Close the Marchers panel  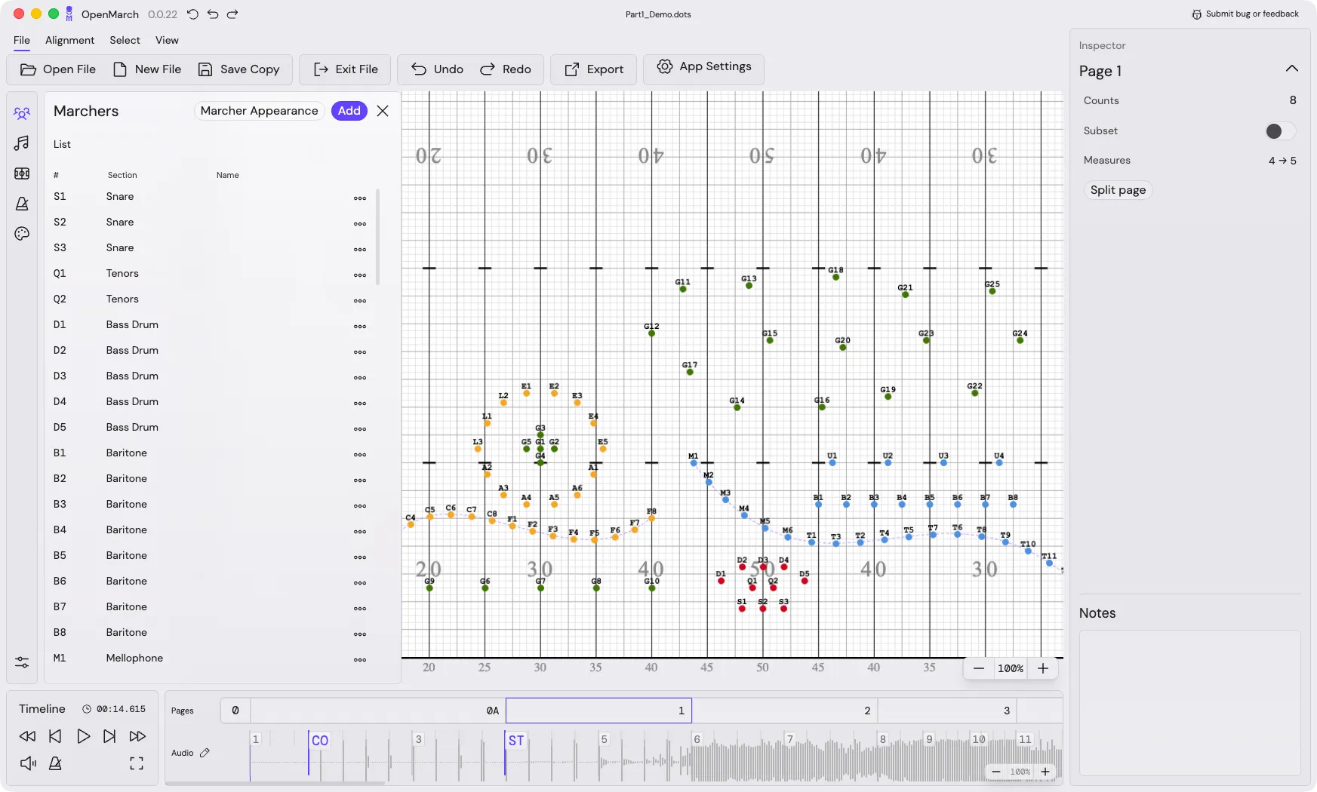point(383,111)
